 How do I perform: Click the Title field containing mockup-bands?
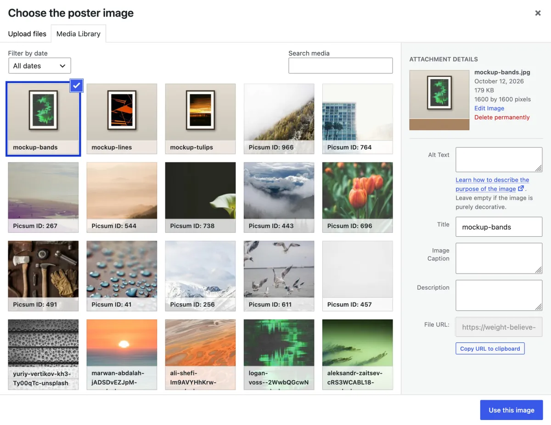pyautogui.click(x=499, y=227)
